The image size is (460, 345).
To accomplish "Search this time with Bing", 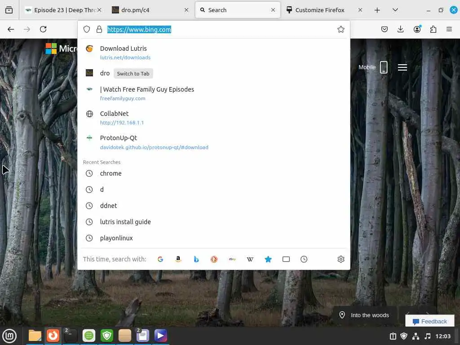I will coord(196,259).
